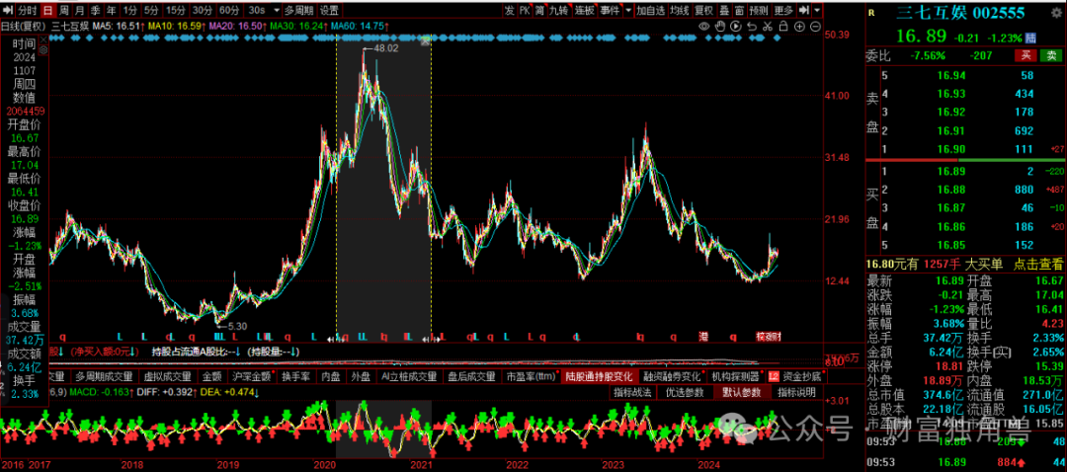The image size is (1067, 472).
Task: Switch to 沪深金额 indicator tab
Action: pyautogui.click(x=252, y=376)
